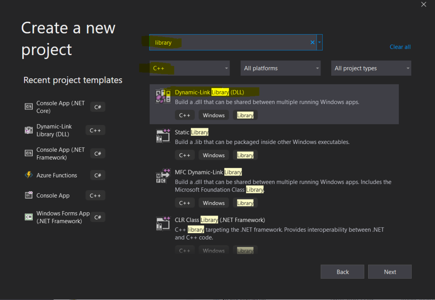Click the Console App (.NET Core) recent icon
435x300 pixels.
(29, 107)
